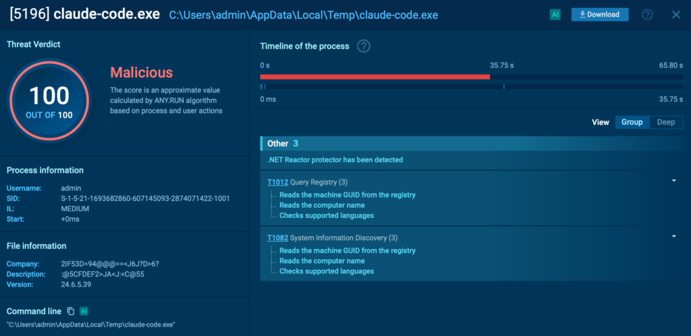
Task: Click the AI badge beside Download button
Action: click(555, 15)
